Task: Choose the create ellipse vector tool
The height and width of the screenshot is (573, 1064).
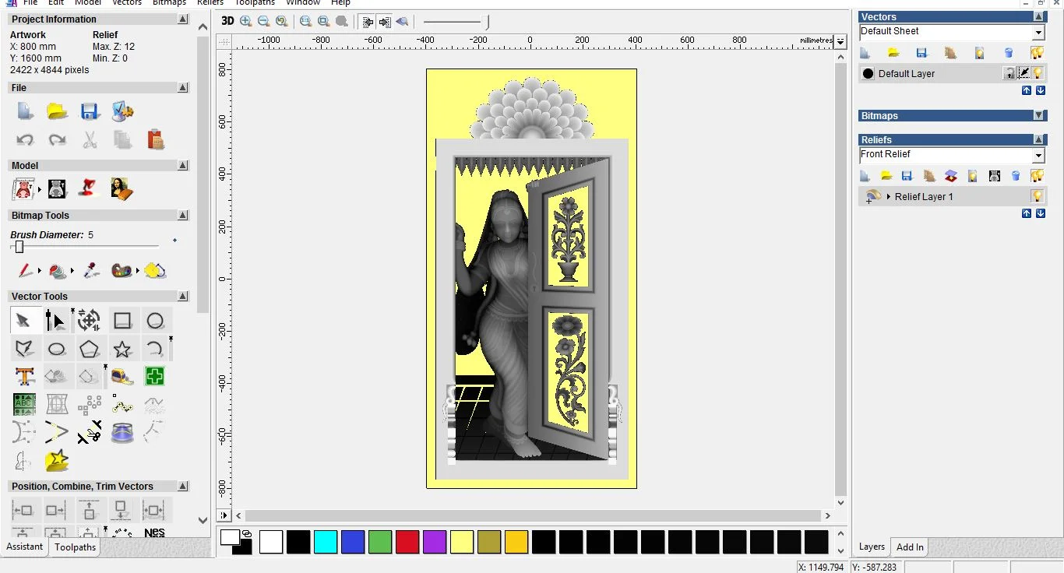Action: (56, 349)
